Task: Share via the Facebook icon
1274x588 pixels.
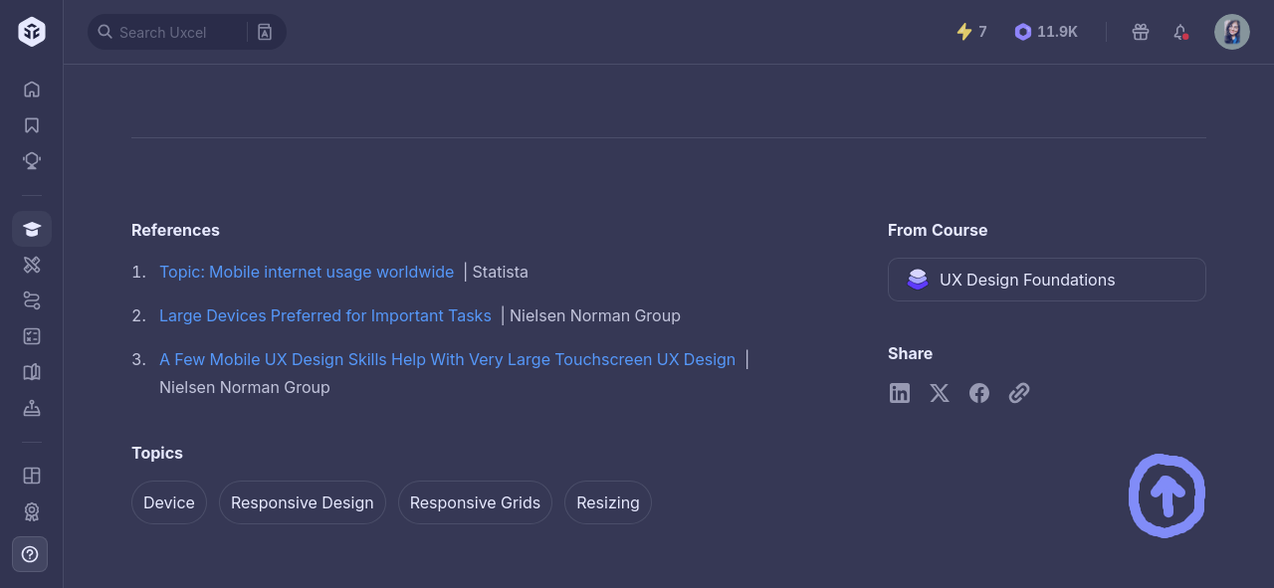Action: [x=979, y=393]
